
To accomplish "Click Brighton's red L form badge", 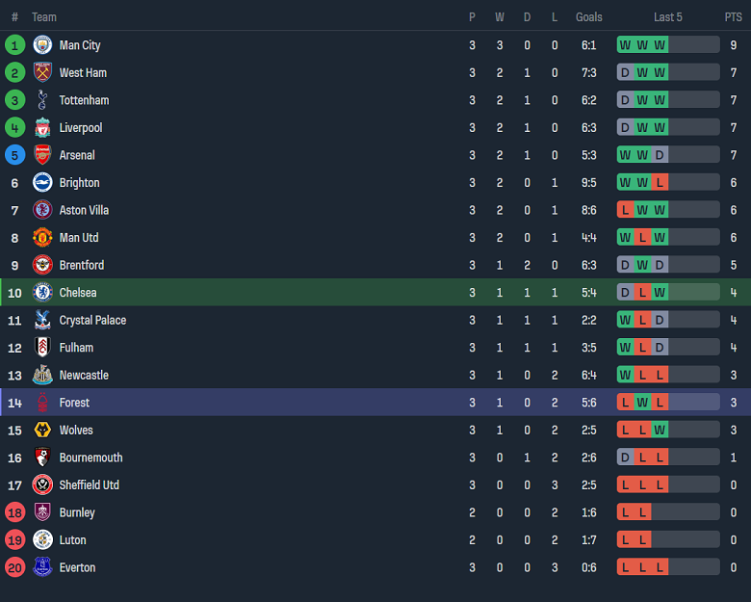I will pyautogui.click(x=660, y=182).
